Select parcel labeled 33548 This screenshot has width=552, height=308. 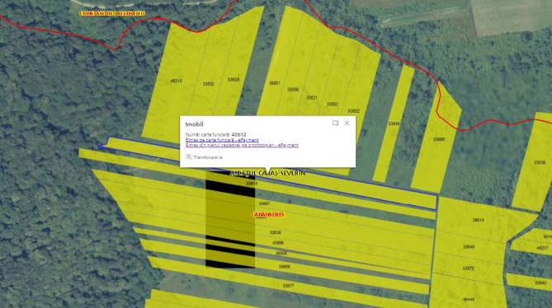[x=394, y=124]
